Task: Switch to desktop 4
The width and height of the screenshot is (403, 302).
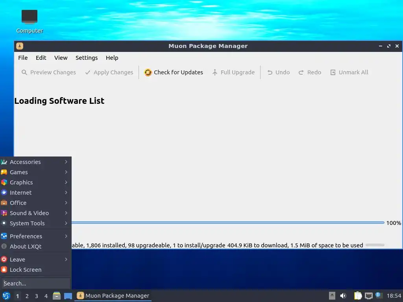Action: [46, 296]
